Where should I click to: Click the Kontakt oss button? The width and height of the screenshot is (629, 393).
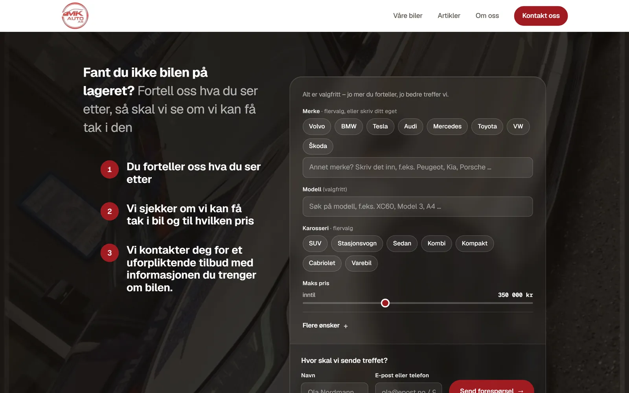tap(541, 16)
